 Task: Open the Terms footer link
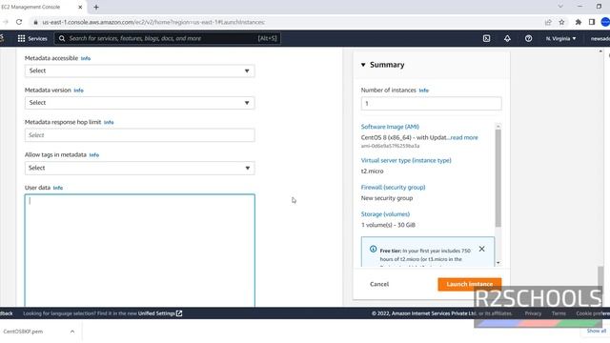(x=559, y=313)
